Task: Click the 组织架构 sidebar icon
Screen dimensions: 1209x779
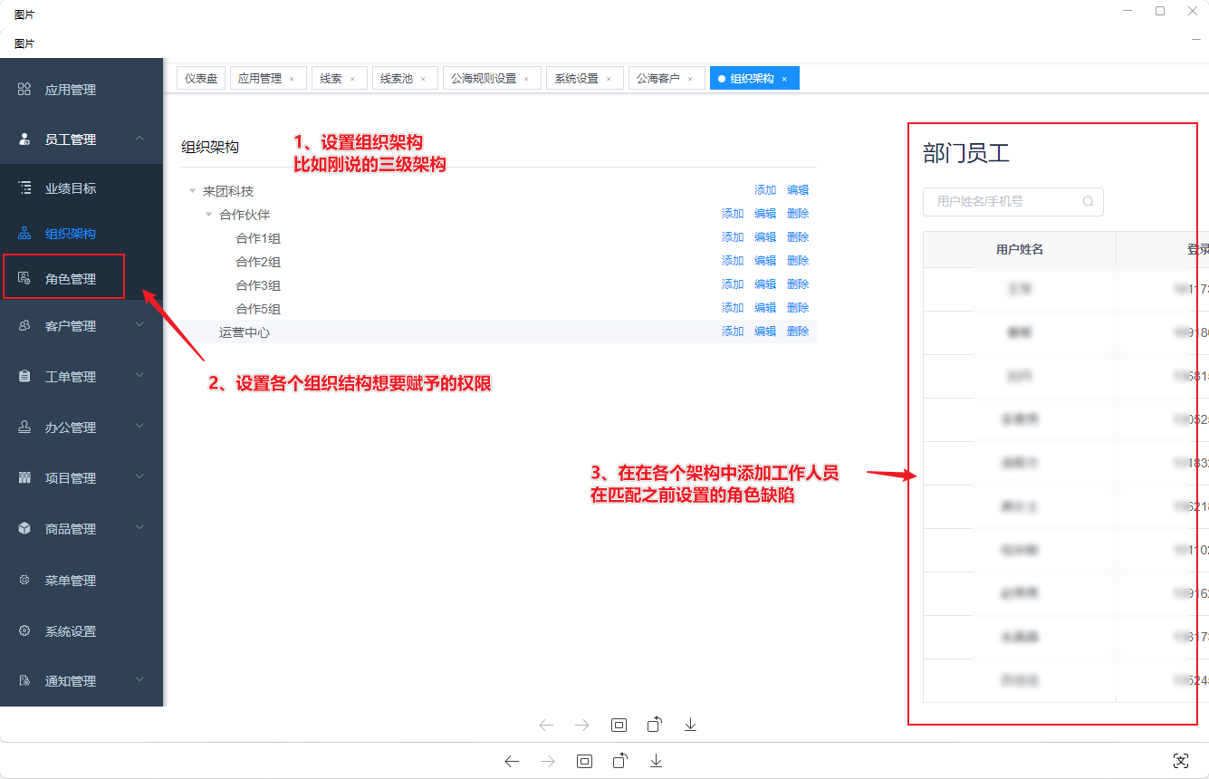Action: [x=24, y=233]
